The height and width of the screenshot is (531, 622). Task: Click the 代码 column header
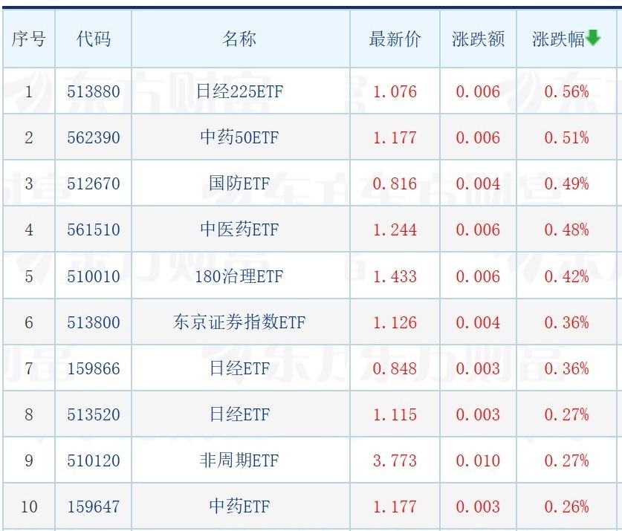[x=93, y=39]
